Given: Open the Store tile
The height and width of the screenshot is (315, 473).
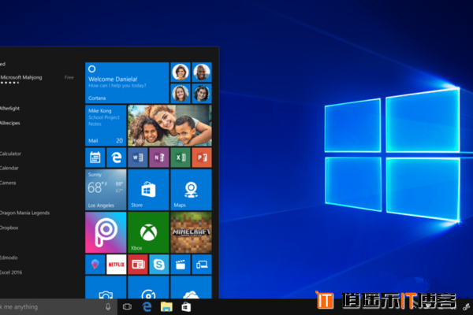Looking at the screenshot, I should [x=148, y=190].
